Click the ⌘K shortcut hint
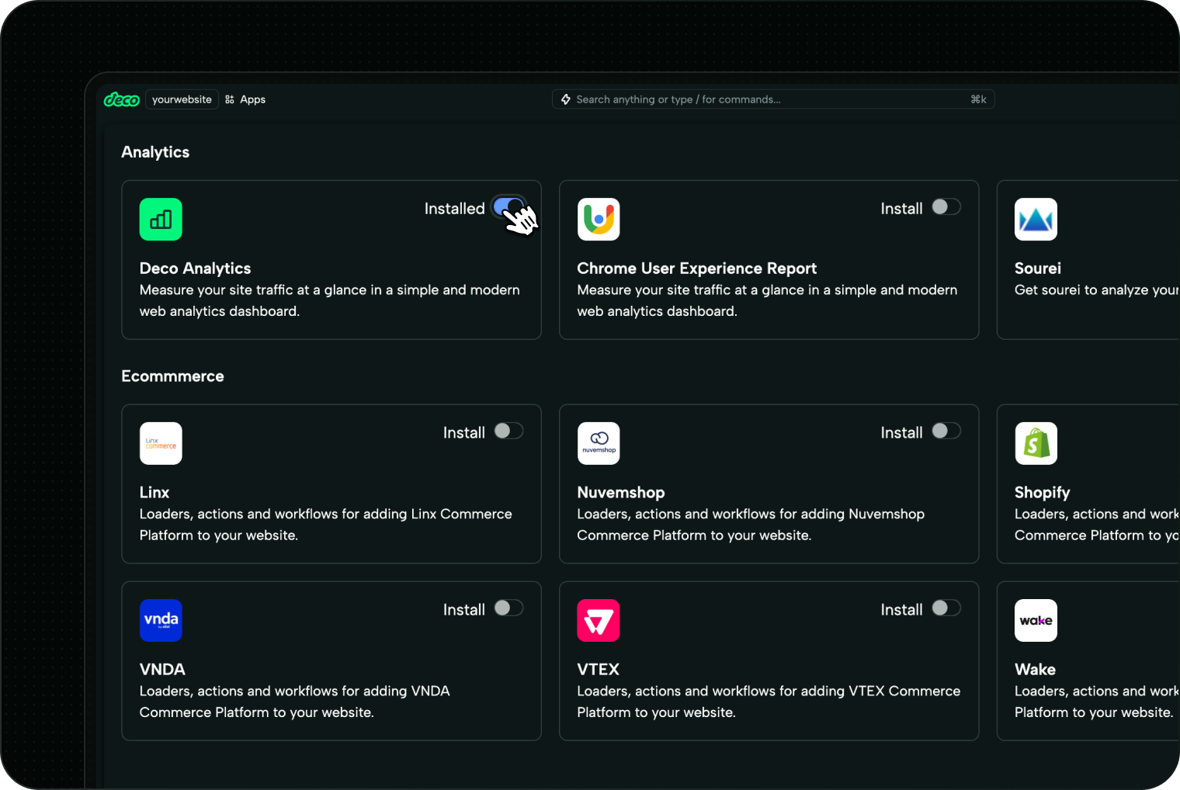The height and width of the screenshot is (790, 1180). click(x=978, y=99)
